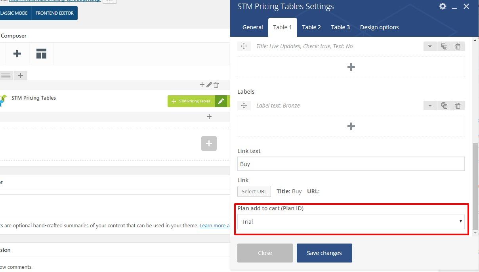Open the Plan add to cart dropdown
The image size is (479, 272).
[x=351, y=221]
